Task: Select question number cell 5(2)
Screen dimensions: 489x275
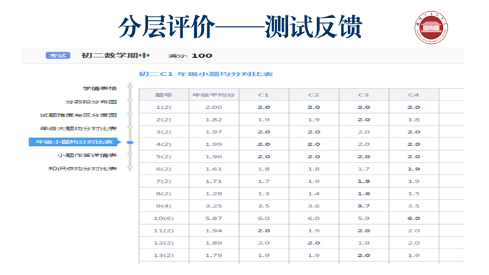Action: [x=163, y=156]
